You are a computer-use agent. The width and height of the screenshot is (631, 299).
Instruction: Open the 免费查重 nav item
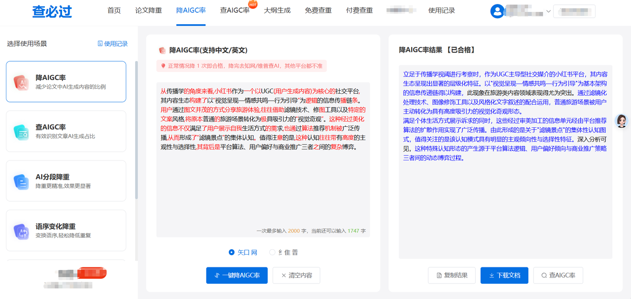318,10
